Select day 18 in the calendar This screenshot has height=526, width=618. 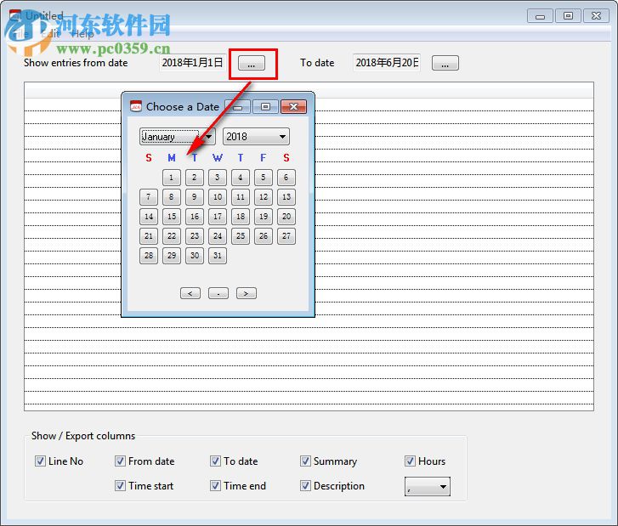[x=241, y=217]
